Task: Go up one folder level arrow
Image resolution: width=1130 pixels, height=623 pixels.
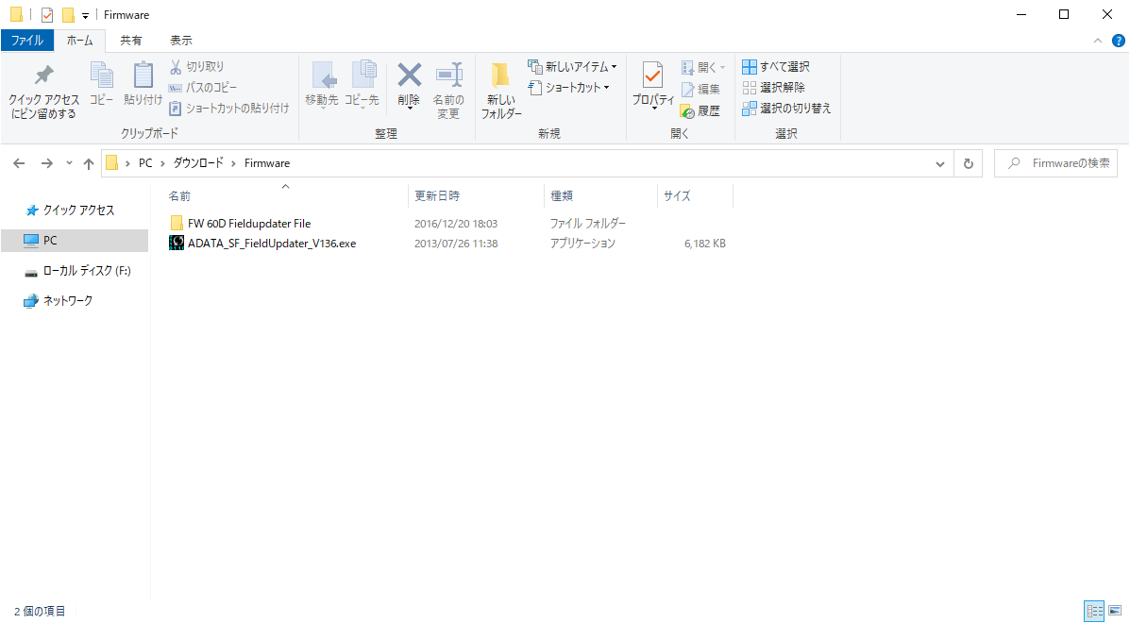Action: click(89, 163)
